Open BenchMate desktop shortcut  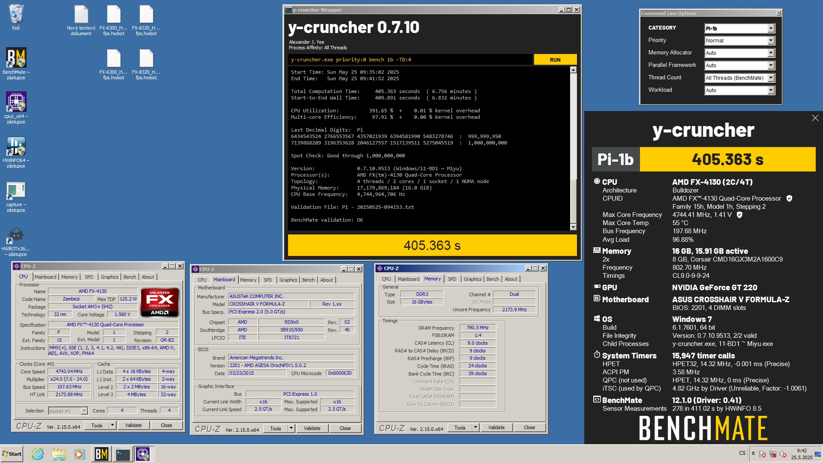click(x=16, y=63)
